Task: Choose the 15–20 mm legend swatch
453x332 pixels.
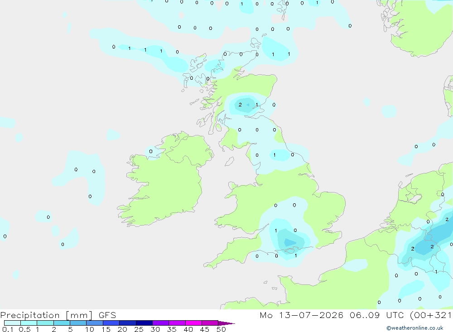Action: [111, 323]
